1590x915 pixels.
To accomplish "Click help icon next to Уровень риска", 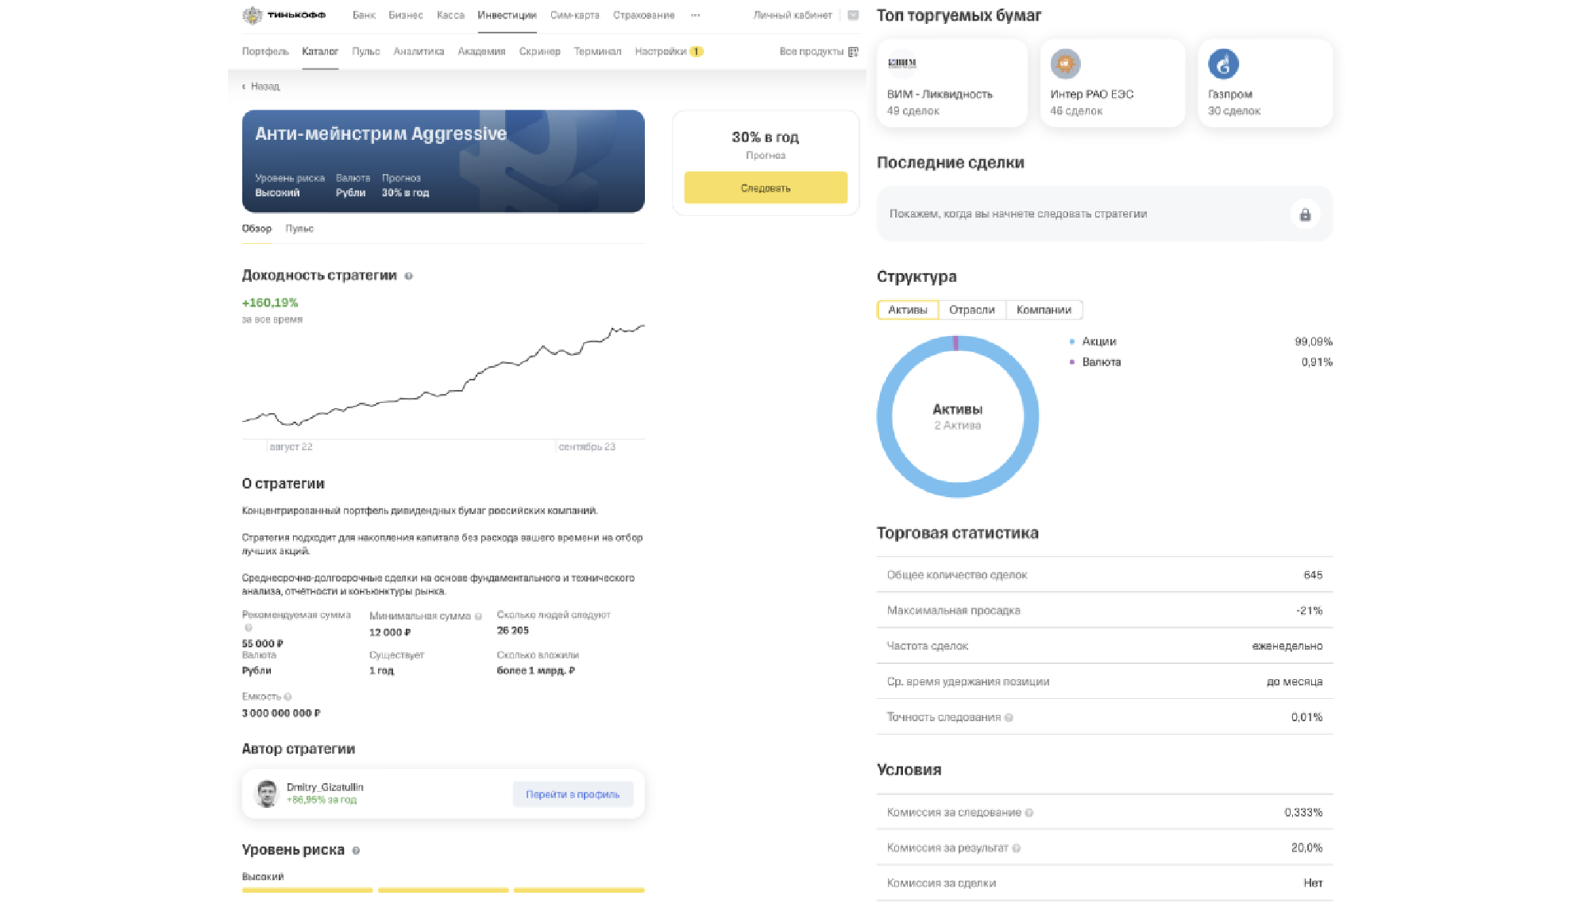I will point(356,851).
